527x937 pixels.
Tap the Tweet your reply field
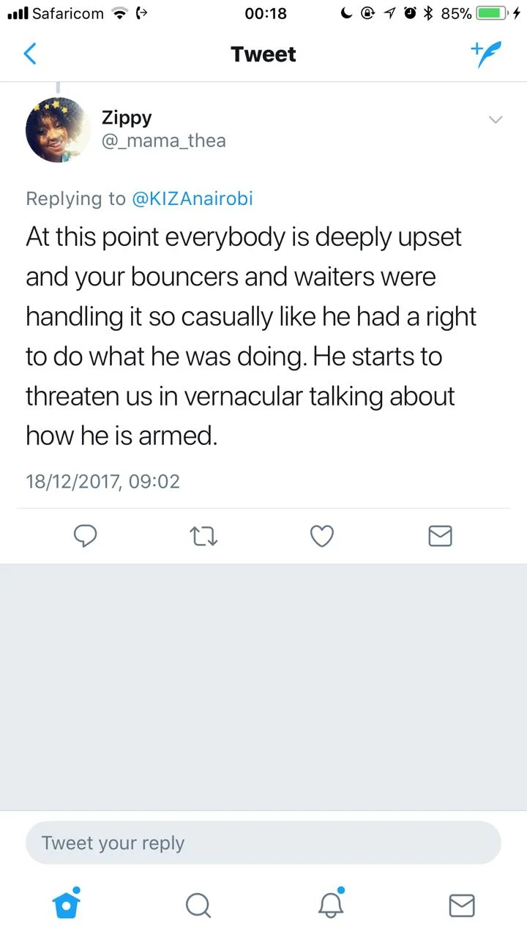tap(263, 843)
